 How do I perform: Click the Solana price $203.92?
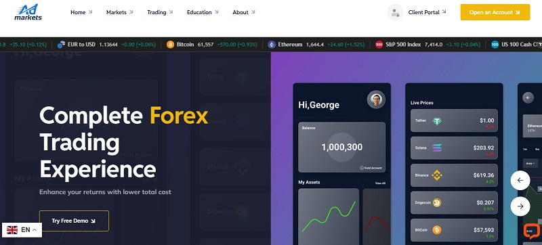pyautogui.click(x=484, y=148)
